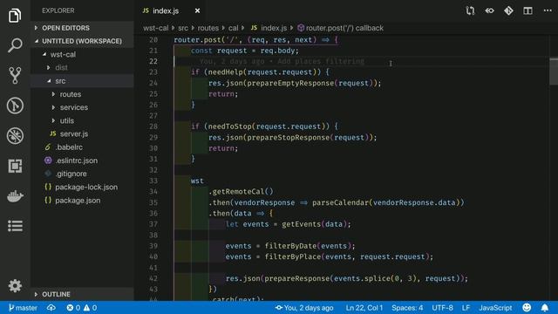Open the Extensions view
Image resolution: width=558 pixels, height=314 pixels.
[x=15, y=166]
